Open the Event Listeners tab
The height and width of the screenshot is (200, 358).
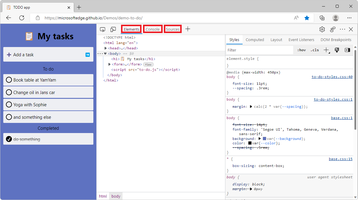(x=301, y=40)
